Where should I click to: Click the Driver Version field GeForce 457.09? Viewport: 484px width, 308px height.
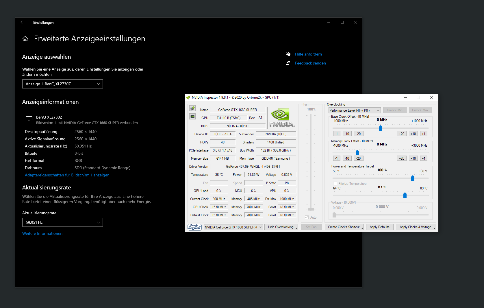pyautogui.click(x=253, y=167)
